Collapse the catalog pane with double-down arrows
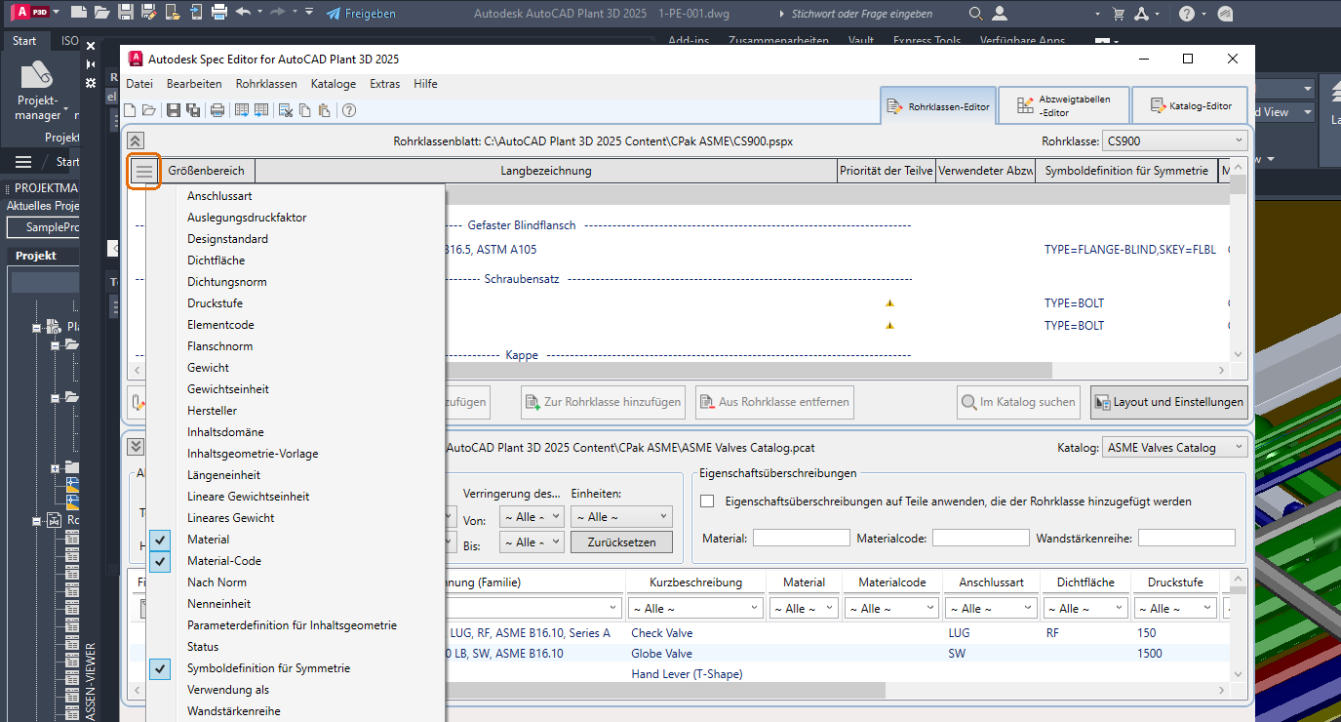This screenshot has width=1341, height=722. point(136,447)
